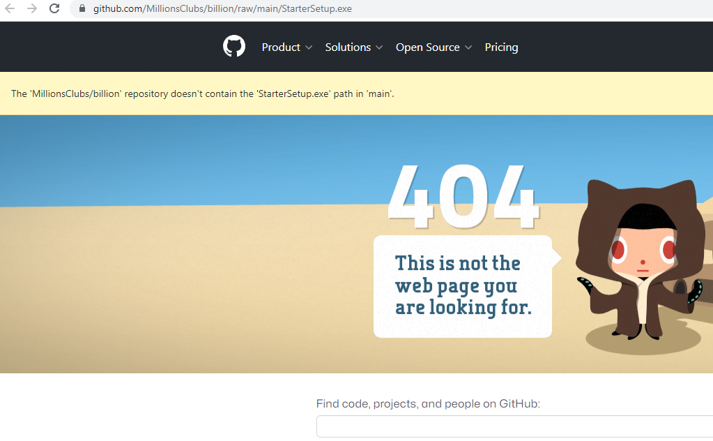Go to the Pricing page
This screenshot has height=441, width=713.
pos(501,47)
